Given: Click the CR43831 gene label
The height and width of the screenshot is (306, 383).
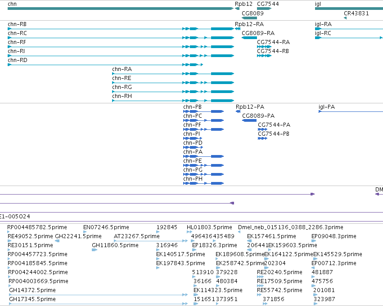Looking at the screenshot, I should pos(356,13).
